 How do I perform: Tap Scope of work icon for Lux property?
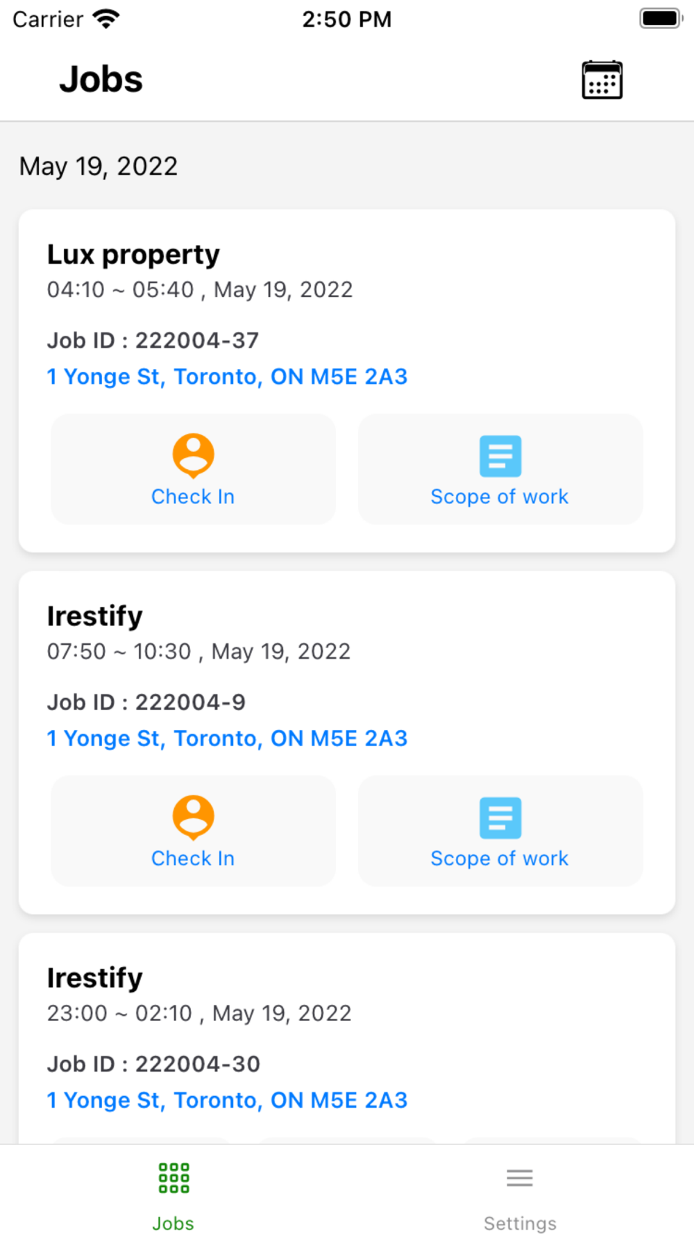click(x=500, y=456)
